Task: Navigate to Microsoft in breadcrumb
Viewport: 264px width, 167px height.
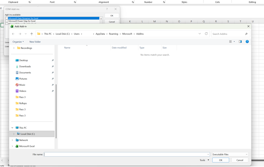Action: pyautogui.click(x=127, y=34)
